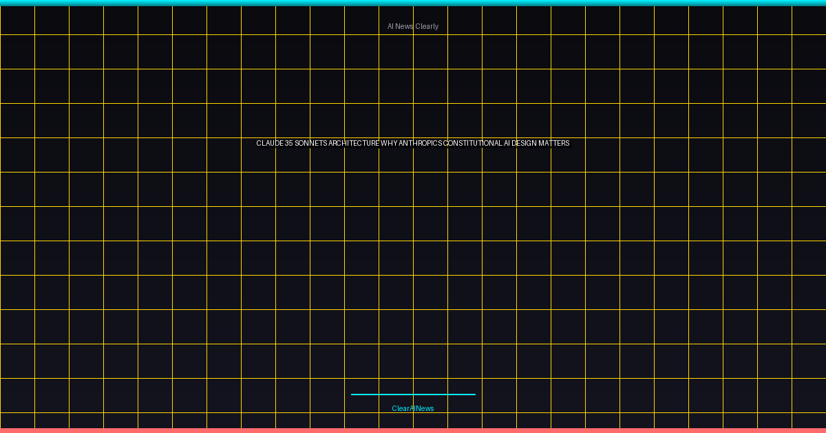826x433 pixels.
Task: Click the red bar at the bottom edge
Action: tap(413, 430)
